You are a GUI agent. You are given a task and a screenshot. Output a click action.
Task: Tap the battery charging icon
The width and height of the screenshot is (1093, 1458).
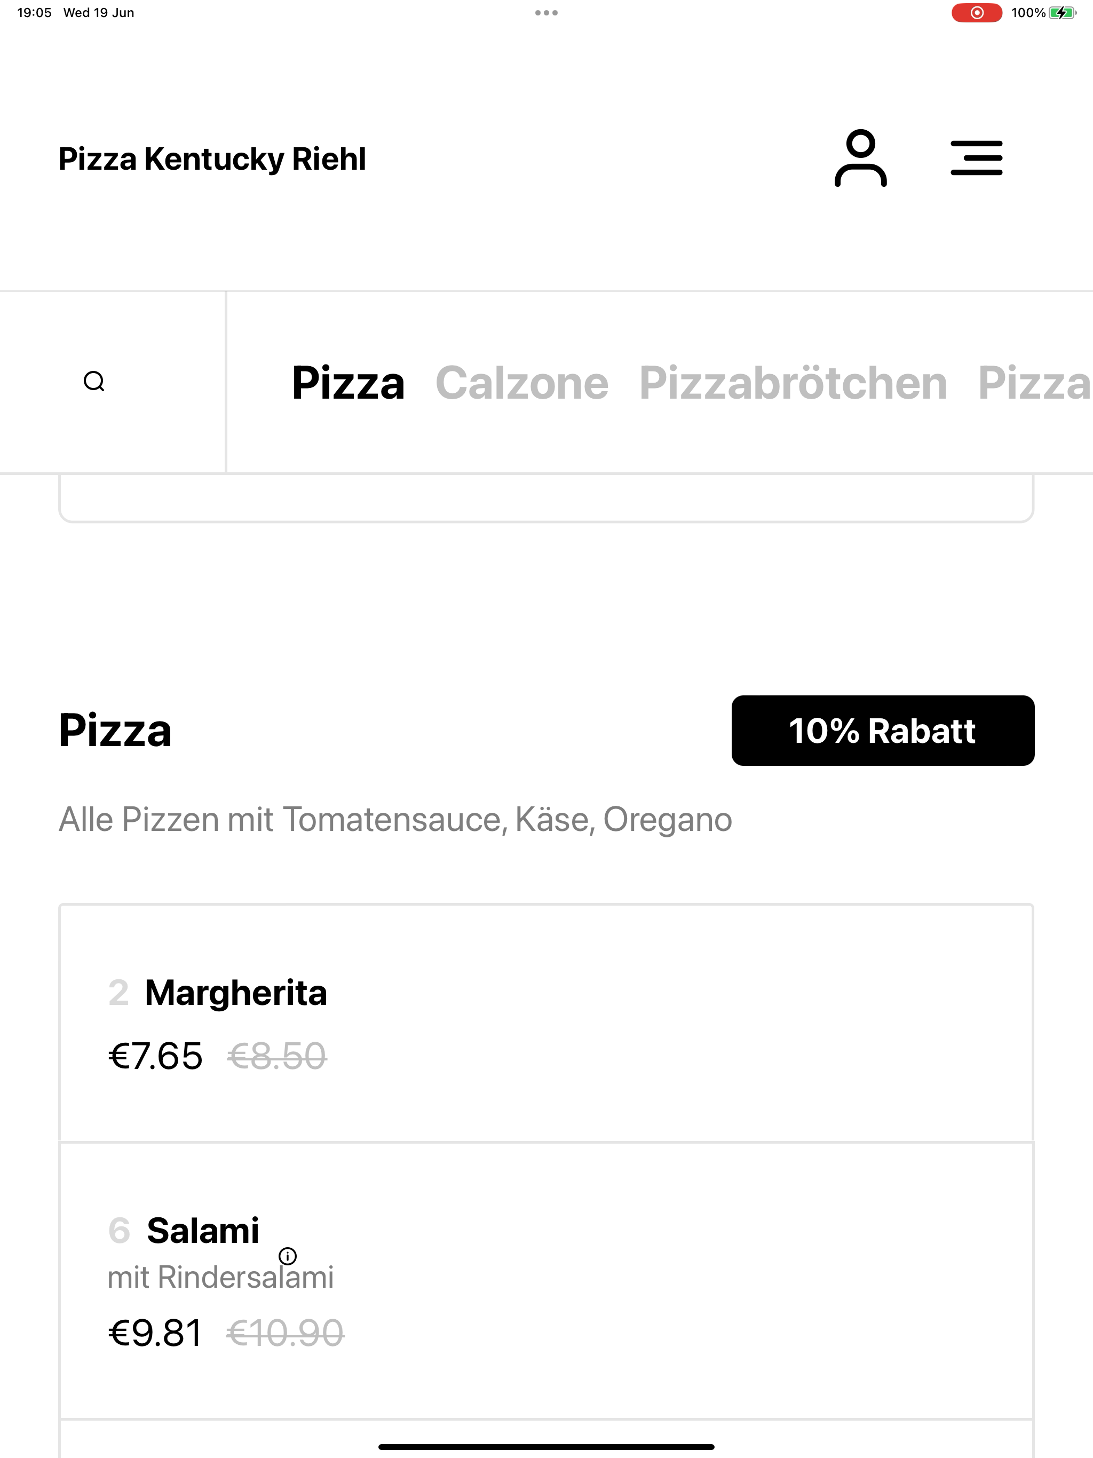[1062, 12]
